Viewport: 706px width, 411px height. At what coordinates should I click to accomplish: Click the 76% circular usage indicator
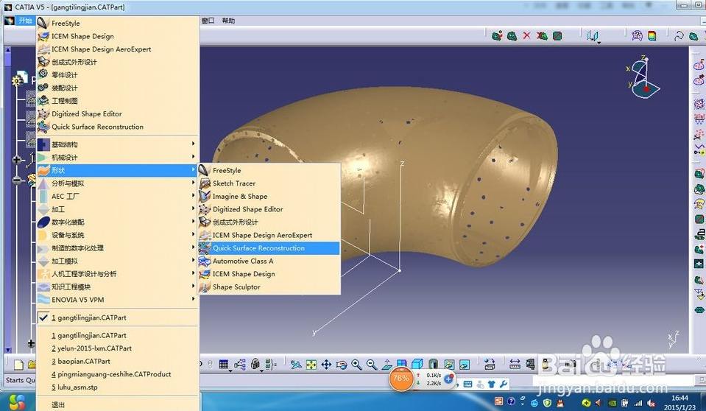click(x=401, y=379)
